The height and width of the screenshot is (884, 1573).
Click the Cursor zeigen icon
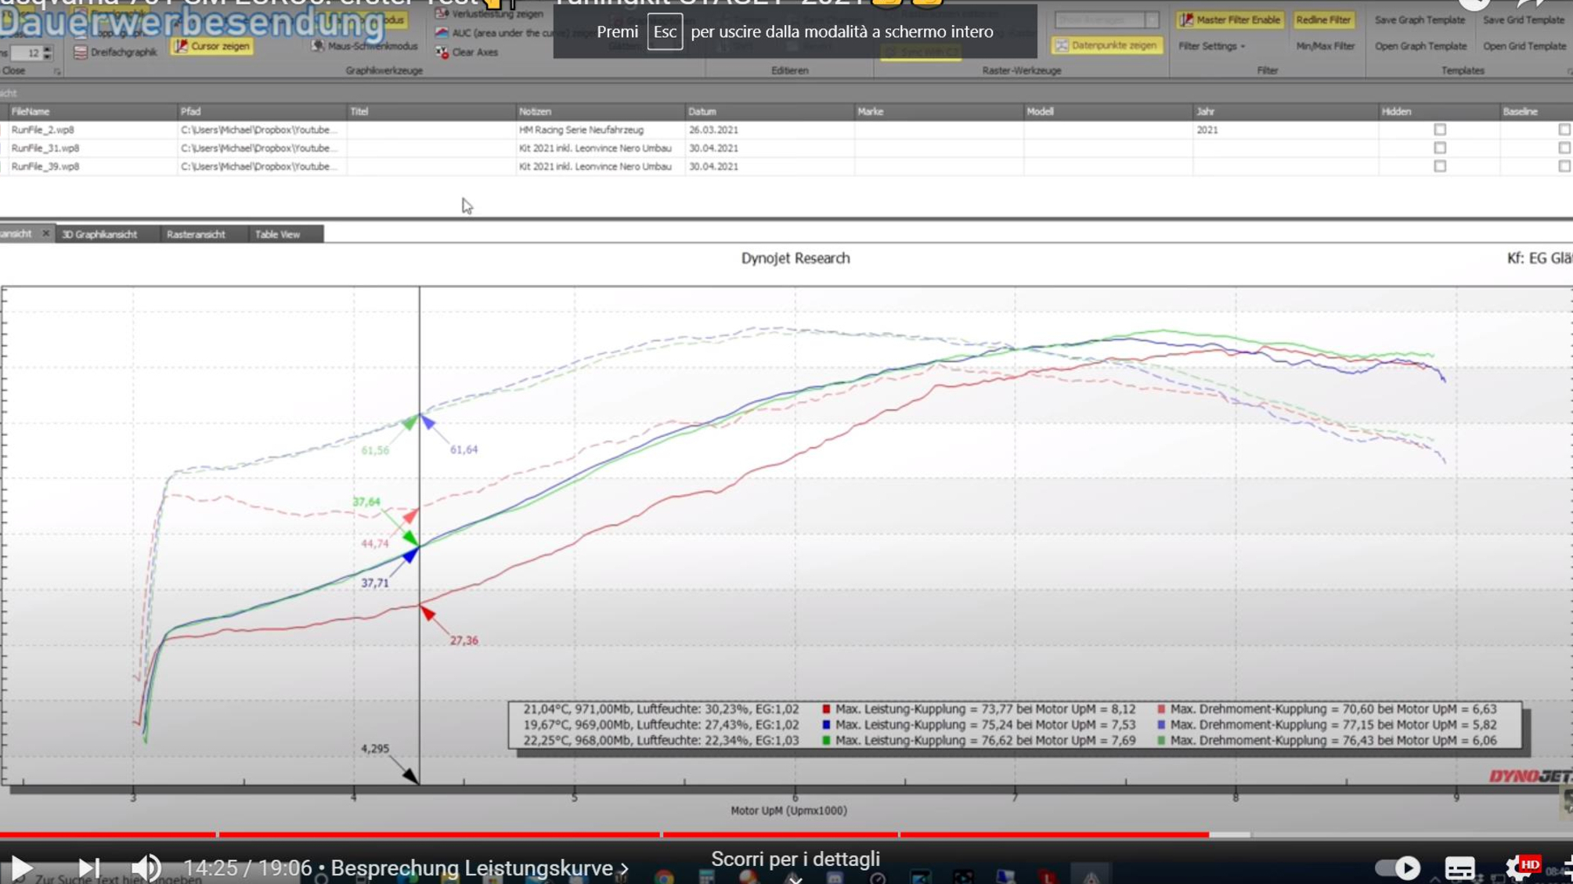182,46
